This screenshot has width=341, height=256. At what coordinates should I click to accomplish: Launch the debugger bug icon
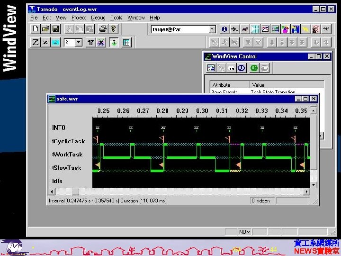pyautogui.click(x=245, y=29)
